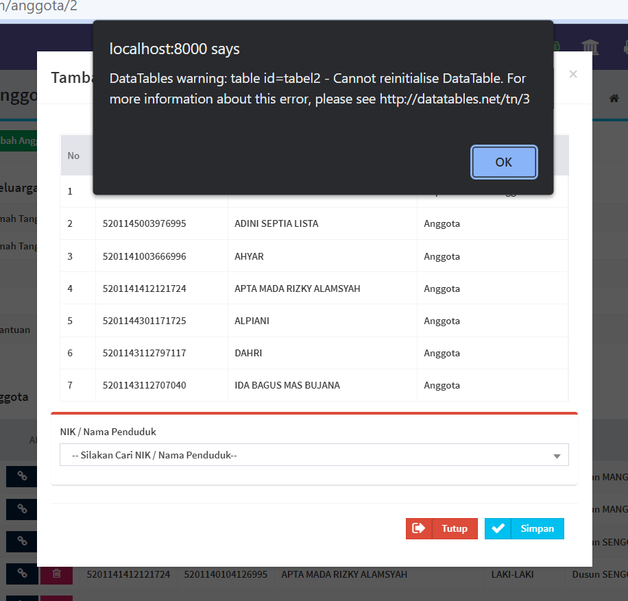
Task: Click the bank icon in the top navbar
Action: [590, 48]
